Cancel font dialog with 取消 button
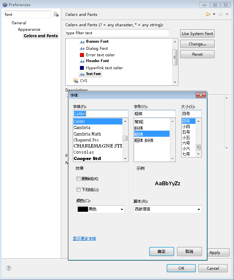This screenshot has width=234, height=280. click(x=189, y=252)
